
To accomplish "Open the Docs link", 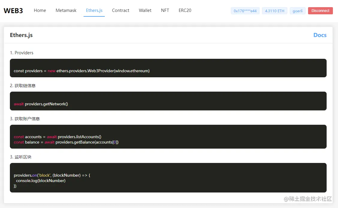I will click(320, 35).
